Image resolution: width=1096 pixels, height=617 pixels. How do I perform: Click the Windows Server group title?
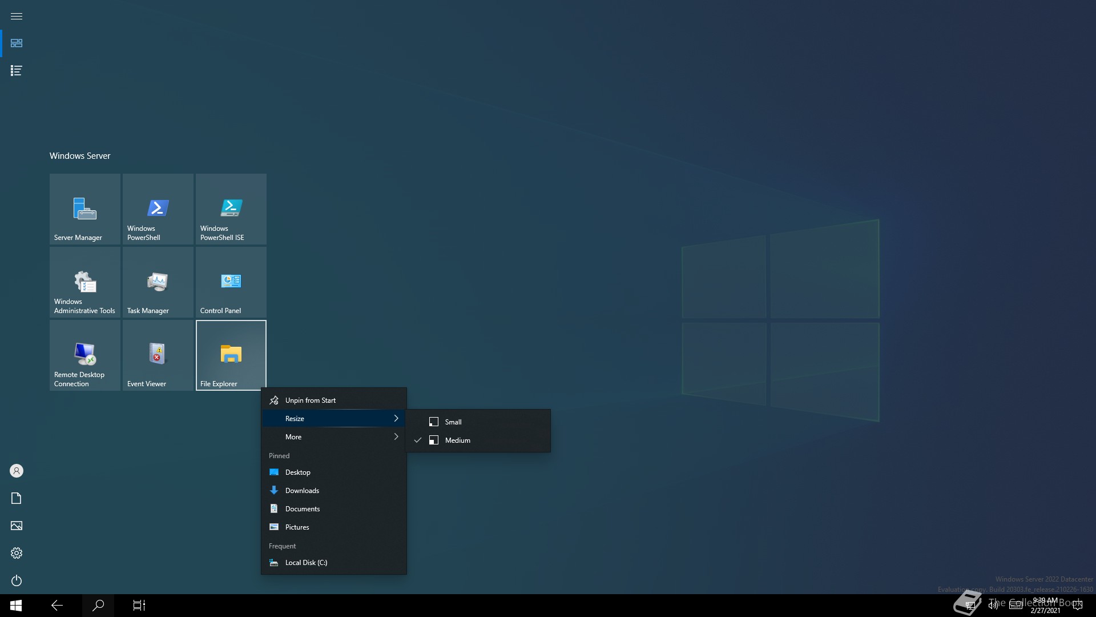click(x=80, y=156)
